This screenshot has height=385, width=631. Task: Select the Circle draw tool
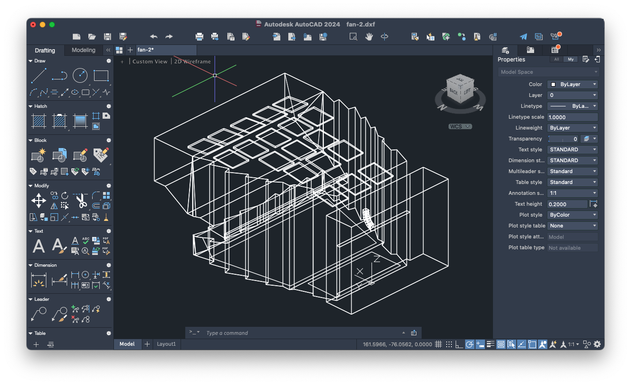(80, 76)
